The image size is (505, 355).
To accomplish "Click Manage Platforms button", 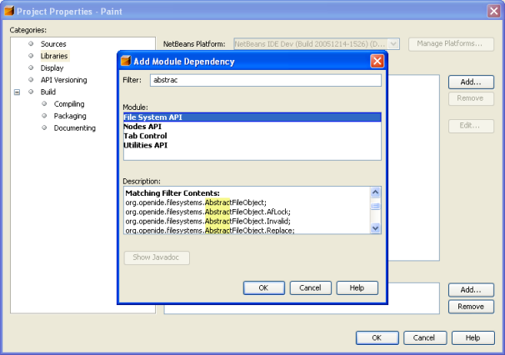I will [451, 44].
